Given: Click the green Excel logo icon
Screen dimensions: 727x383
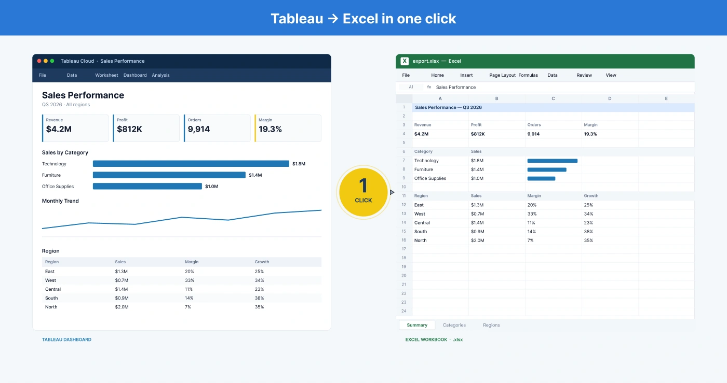Looking at the screenshot, I should (405, 61).
